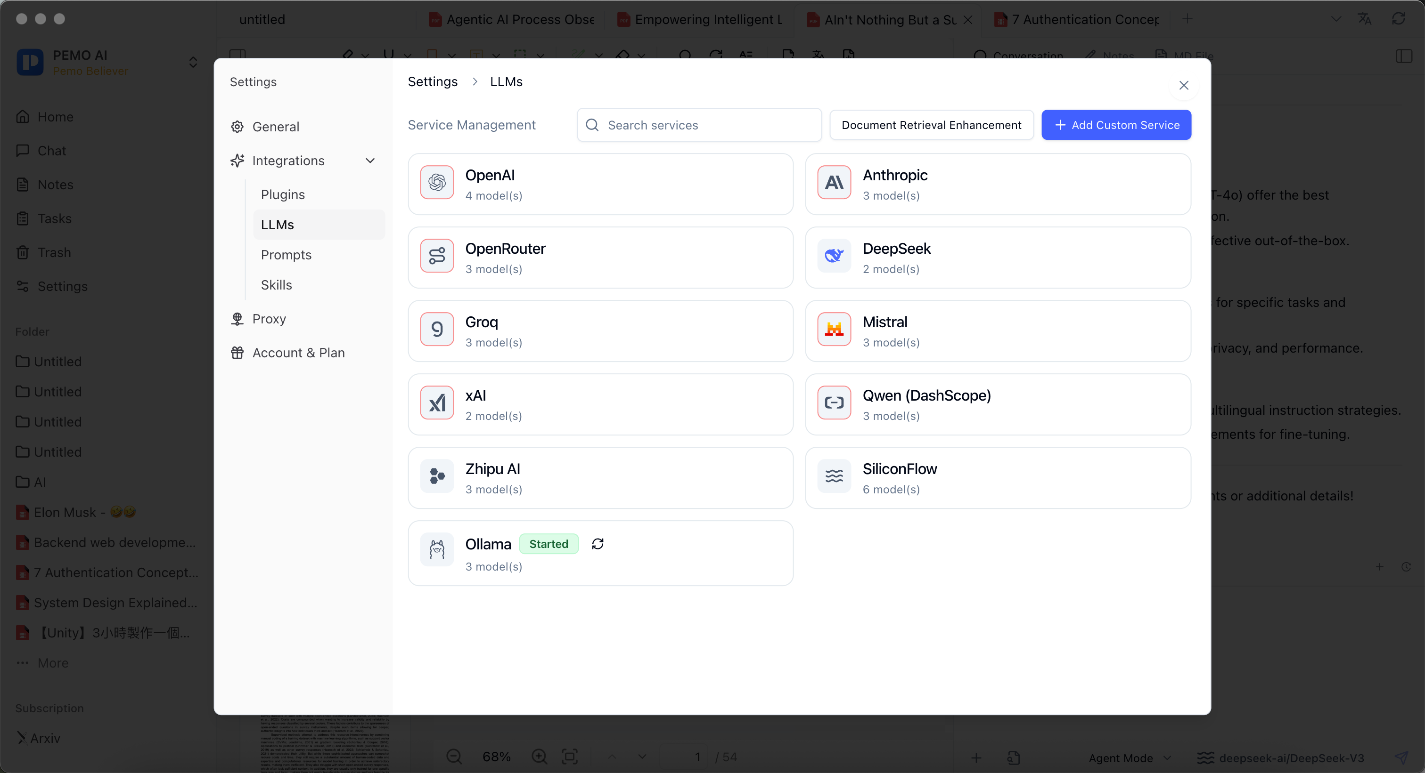This screenshot has height=773, width=1425.
Task: Select the LLMs settings page
Action: 319,225
